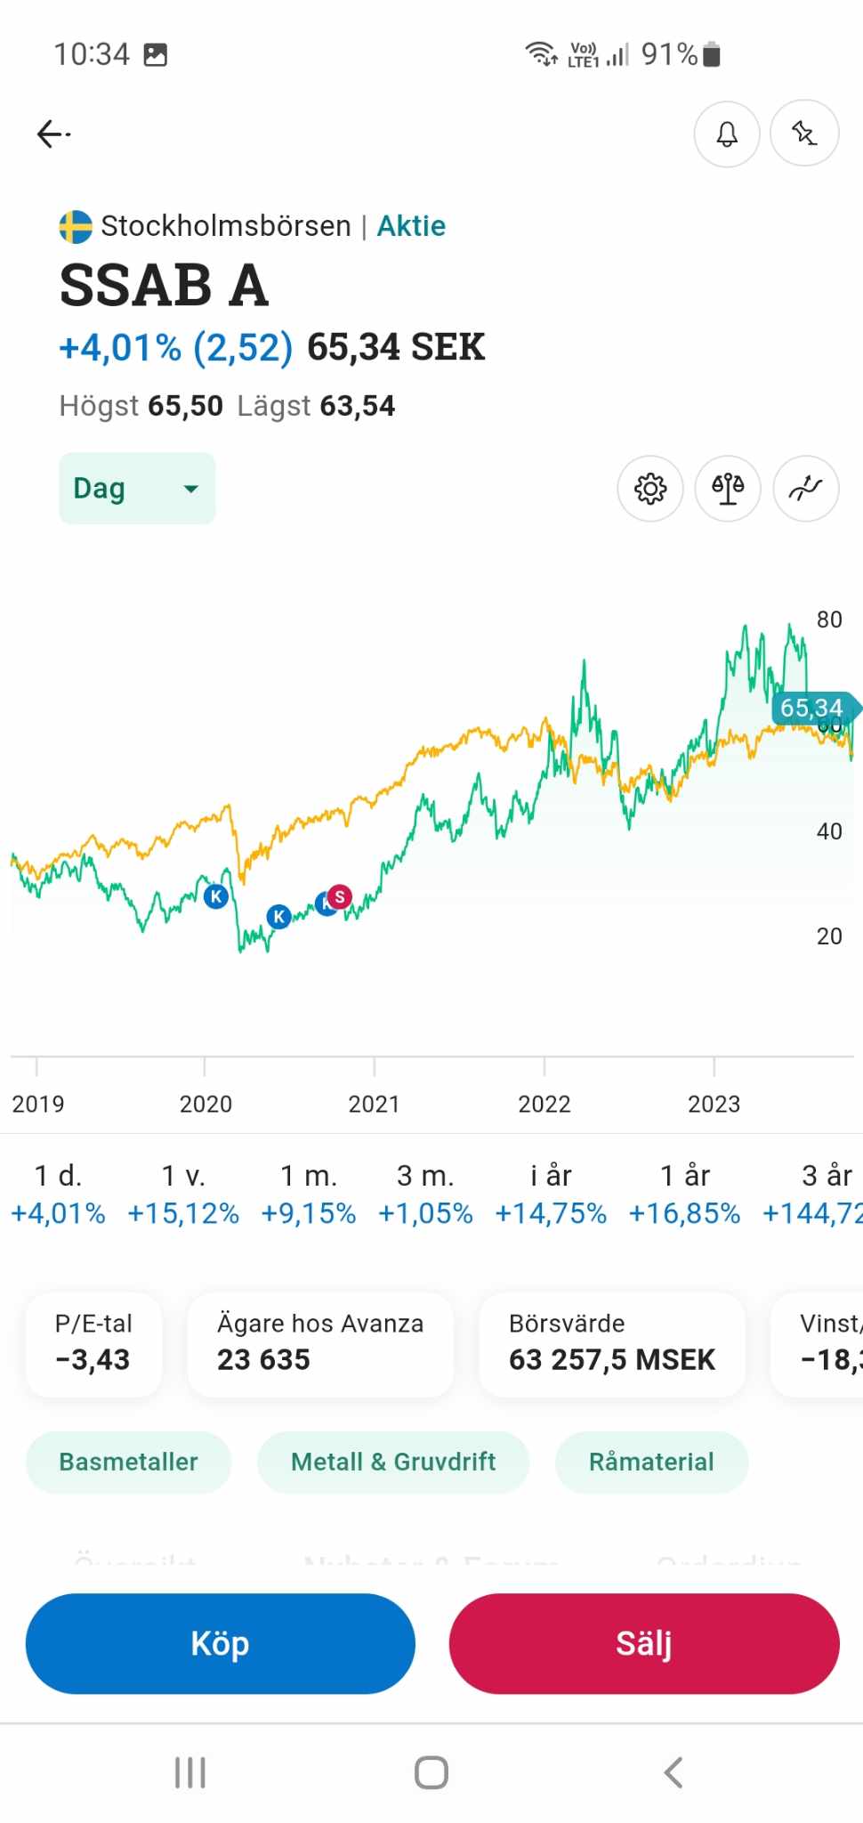Tap the Basmetaller category chip

pos(128,1462)
